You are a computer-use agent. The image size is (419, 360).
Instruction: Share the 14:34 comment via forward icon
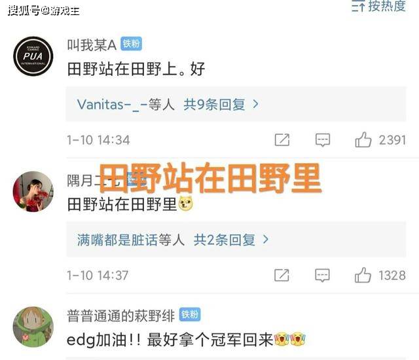pos(282,139)
